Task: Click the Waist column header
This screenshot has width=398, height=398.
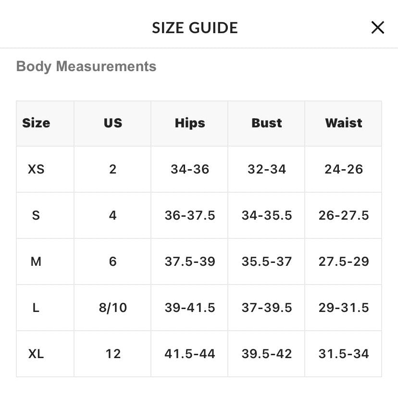Action: (343, 123)
